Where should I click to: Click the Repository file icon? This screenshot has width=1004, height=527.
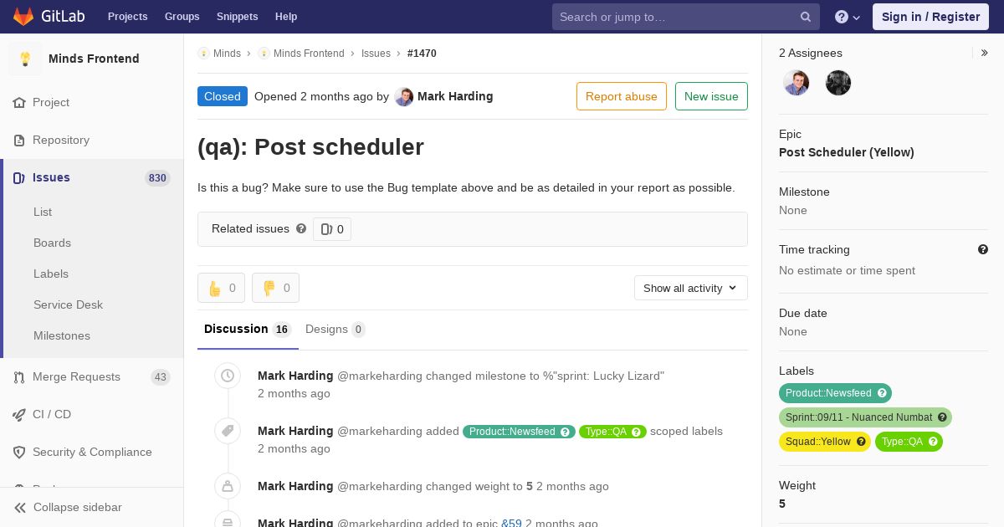[19, 140]
